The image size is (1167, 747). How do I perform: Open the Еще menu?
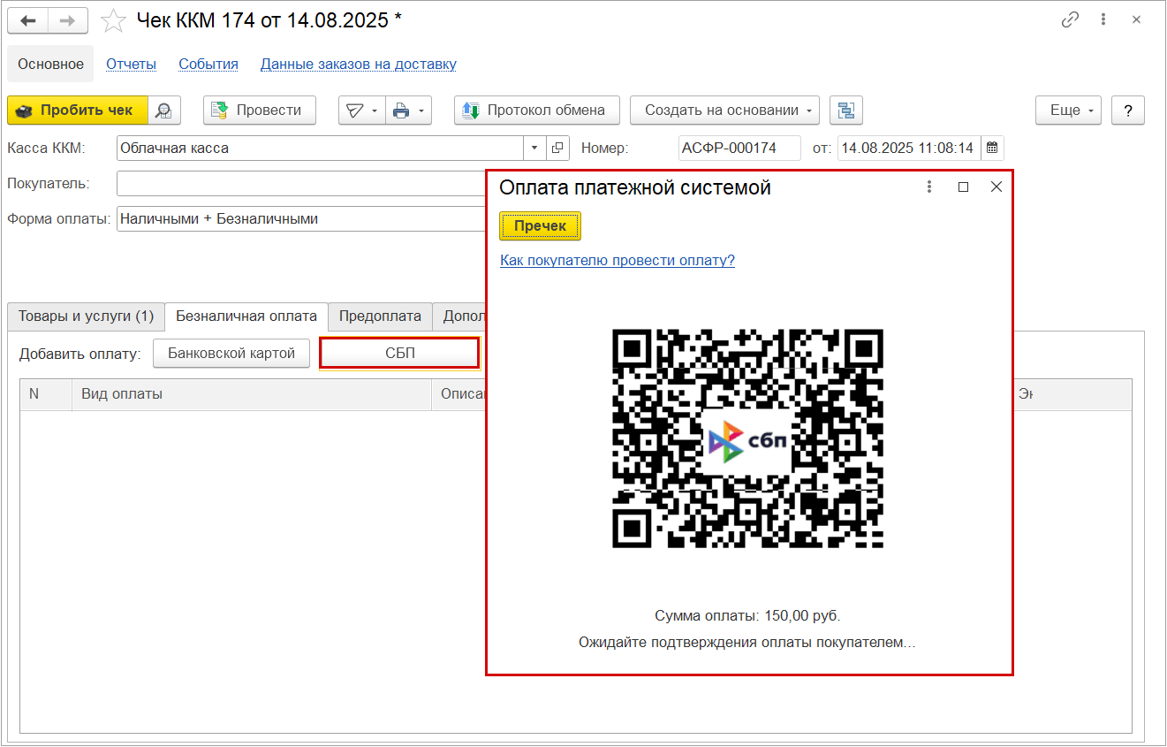(x=1069, y=111)
